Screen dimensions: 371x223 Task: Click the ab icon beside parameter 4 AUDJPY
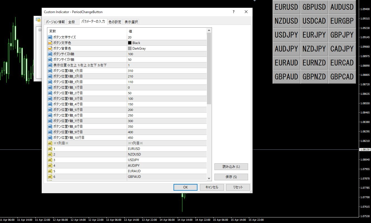pos(50,165)
